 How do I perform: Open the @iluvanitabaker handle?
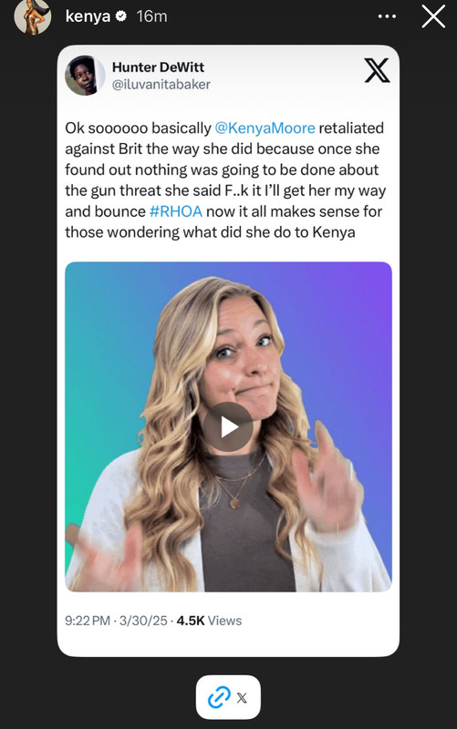(161, 84)
